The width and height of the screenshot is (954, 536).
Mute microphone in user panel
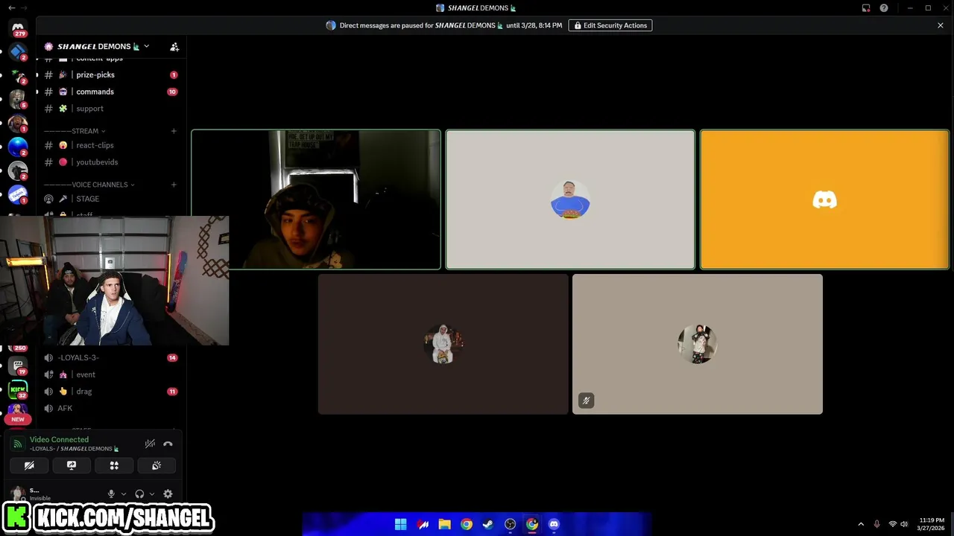[111, 494]
